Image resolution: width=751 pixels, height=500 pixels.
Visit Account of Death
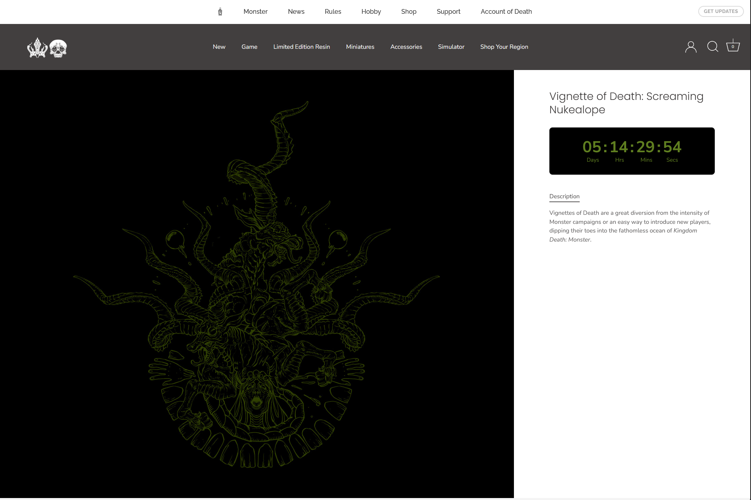pyautogui.click(x=506, y=12)
